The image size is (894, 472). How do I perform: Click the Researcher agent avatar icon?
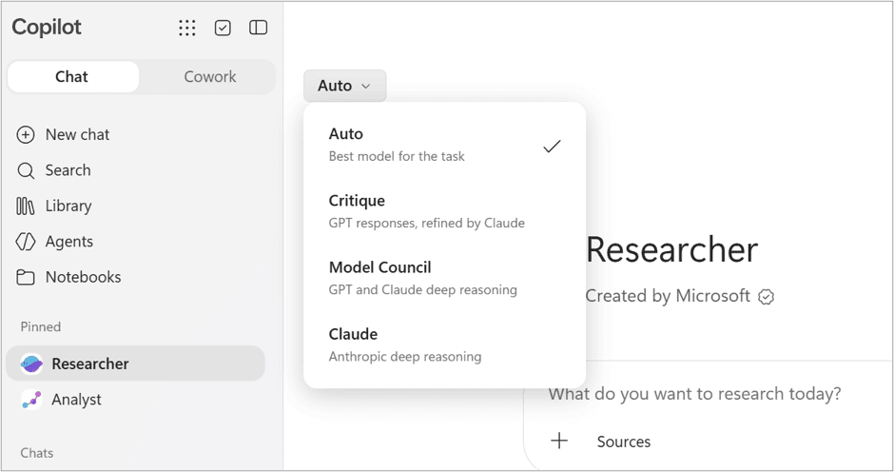point(31,364)
